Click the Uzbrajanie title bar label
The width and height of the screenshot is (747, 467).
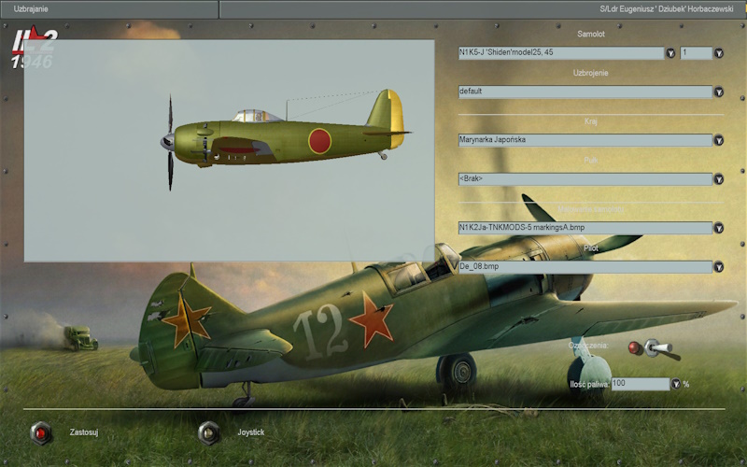(x=31, y=9)
